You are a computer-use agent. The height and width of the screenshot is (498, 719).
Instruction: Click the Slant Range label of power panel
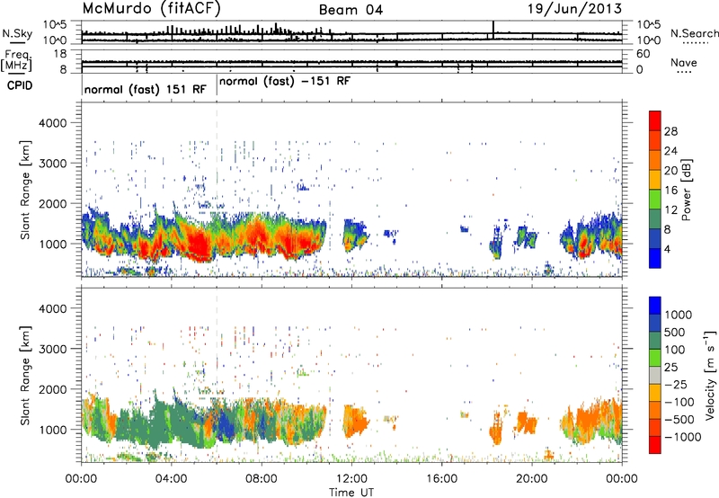click(25, 190)
